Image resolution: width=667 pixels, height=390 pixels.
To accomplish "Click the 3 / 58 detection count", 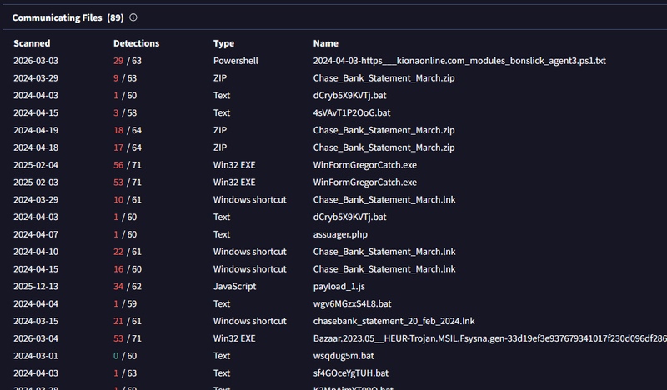I will point(125,112).
